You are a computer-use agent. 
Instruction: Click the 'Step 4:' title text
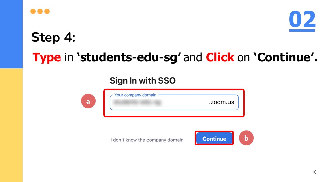click(53, 37)
